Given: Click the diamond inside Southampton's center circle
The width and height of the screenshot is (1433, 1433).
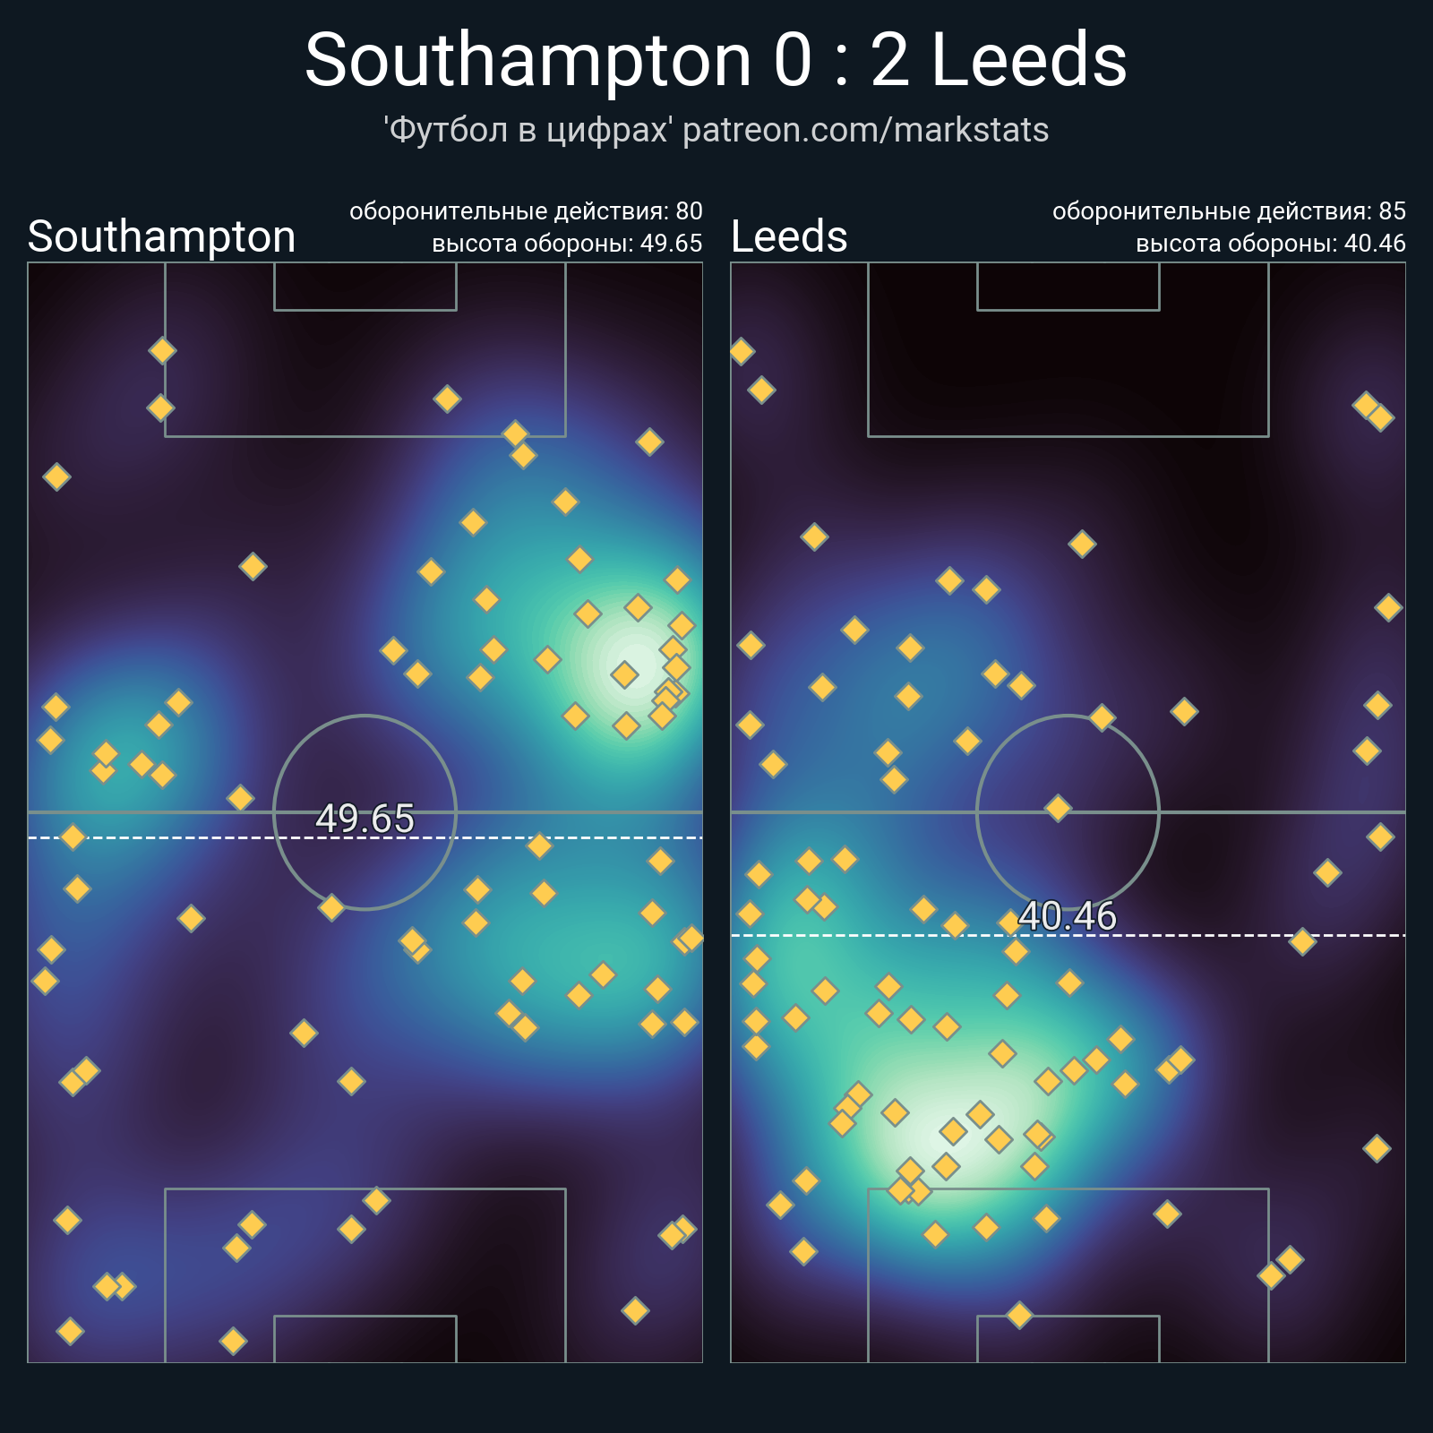Looking at the screenshot, I should 331,907.
